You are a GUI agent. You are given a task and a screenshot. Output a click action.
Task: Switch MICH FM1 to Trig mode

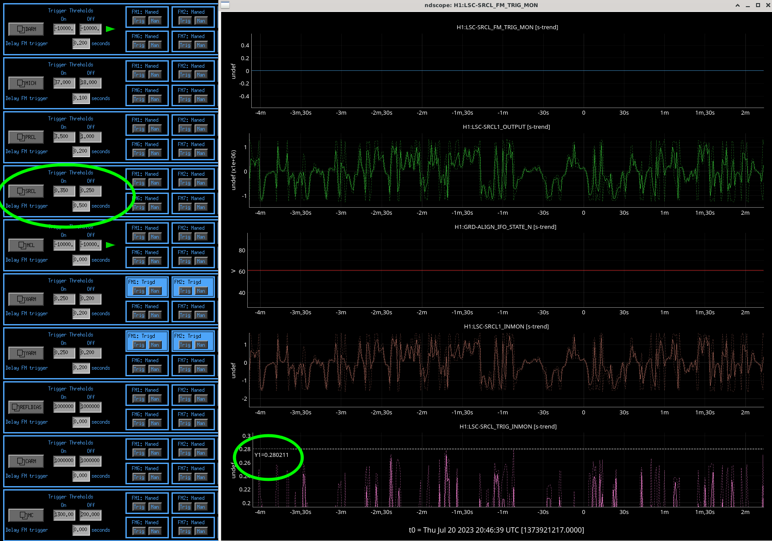(x=139, y=75)
